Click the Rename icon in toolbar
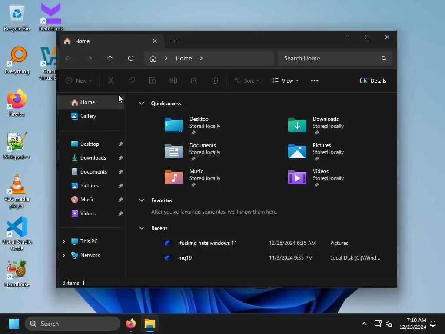Screen dimensions: 445x334 pyautogui.click(x=173, y=81)
